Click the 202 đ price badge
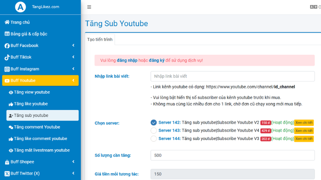 click(266, 139)
